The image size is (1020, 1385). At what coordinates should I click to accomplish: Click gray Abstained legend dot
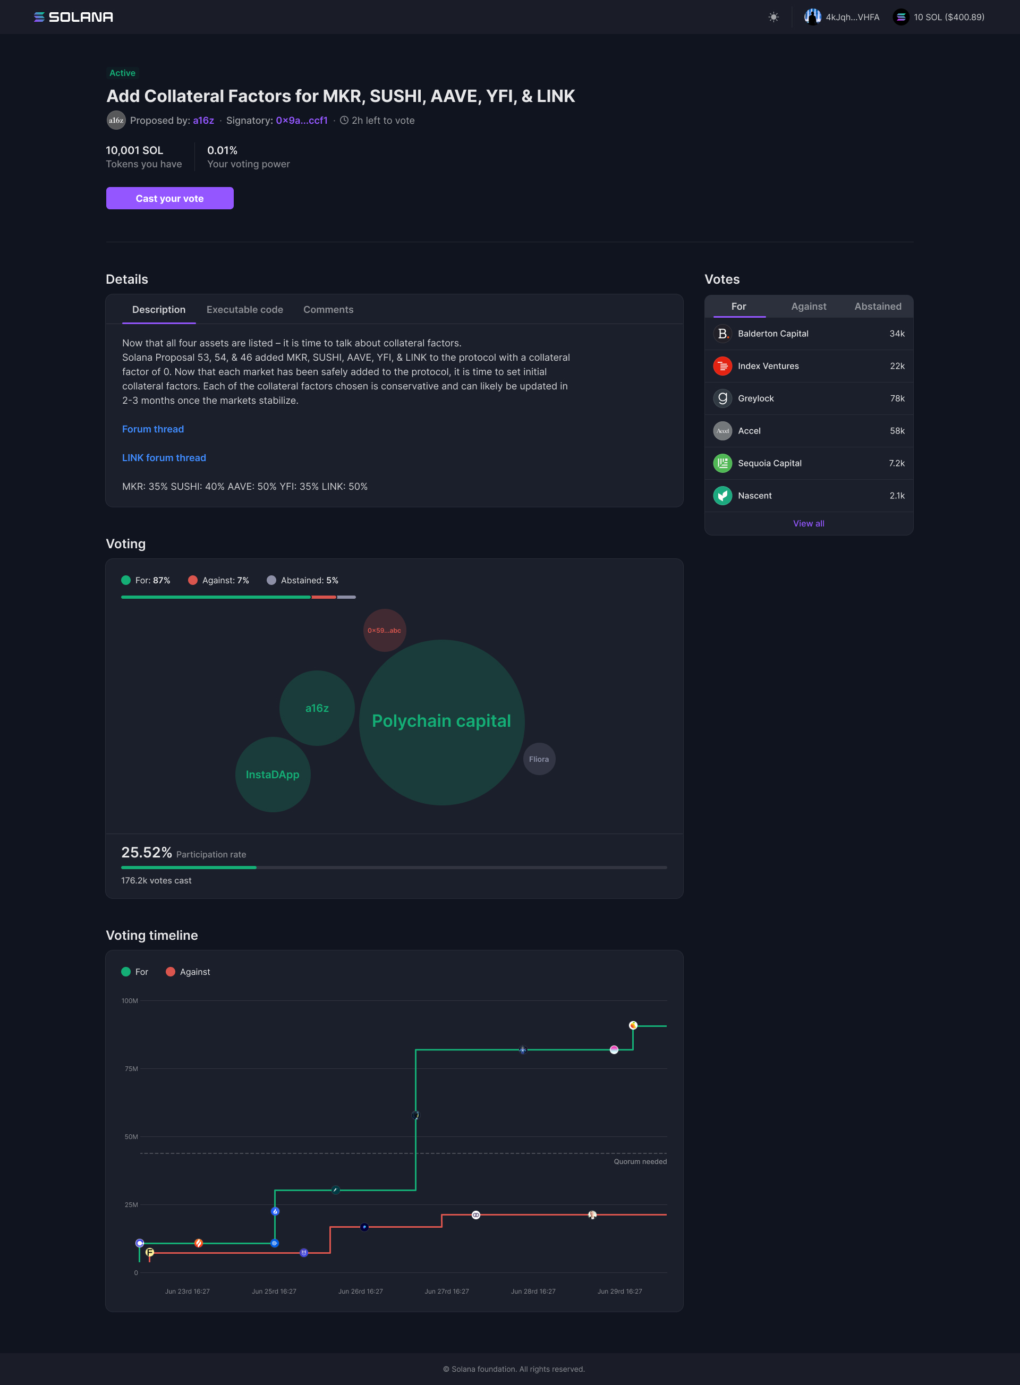tap(271, 581)
